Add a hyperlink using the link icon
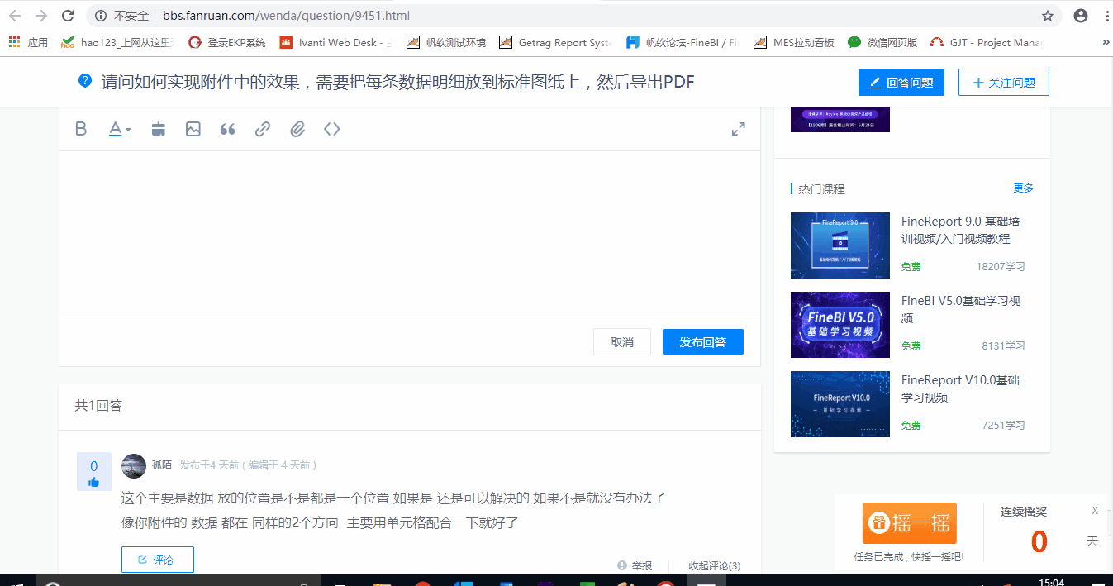Screen dimensions: 1113x586 pos(263,129)
